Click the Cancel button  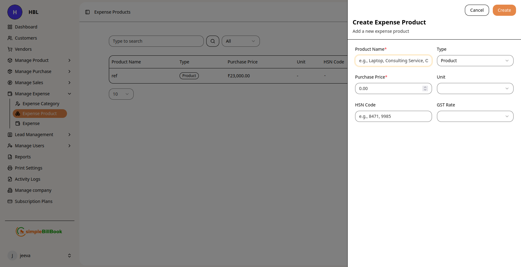[x=477, y=10]
